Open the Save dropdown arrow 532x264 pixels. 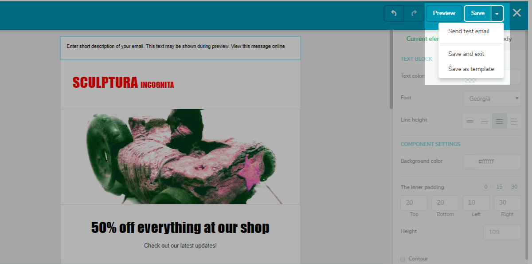point(497,13)
